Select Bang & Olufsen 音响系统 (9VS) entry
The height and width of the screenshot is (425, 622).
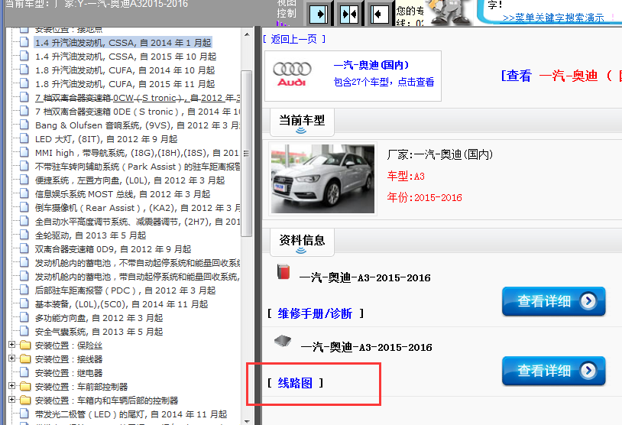[138, 125]
